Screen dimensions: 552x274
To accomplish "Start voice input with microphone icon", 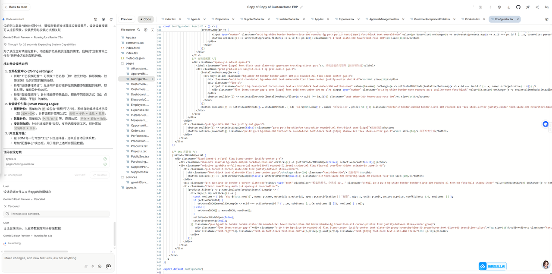I will [93, 266].
